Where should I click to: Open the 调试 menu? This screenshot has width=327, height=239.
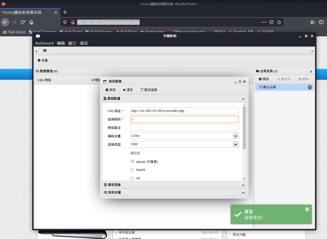84,43
